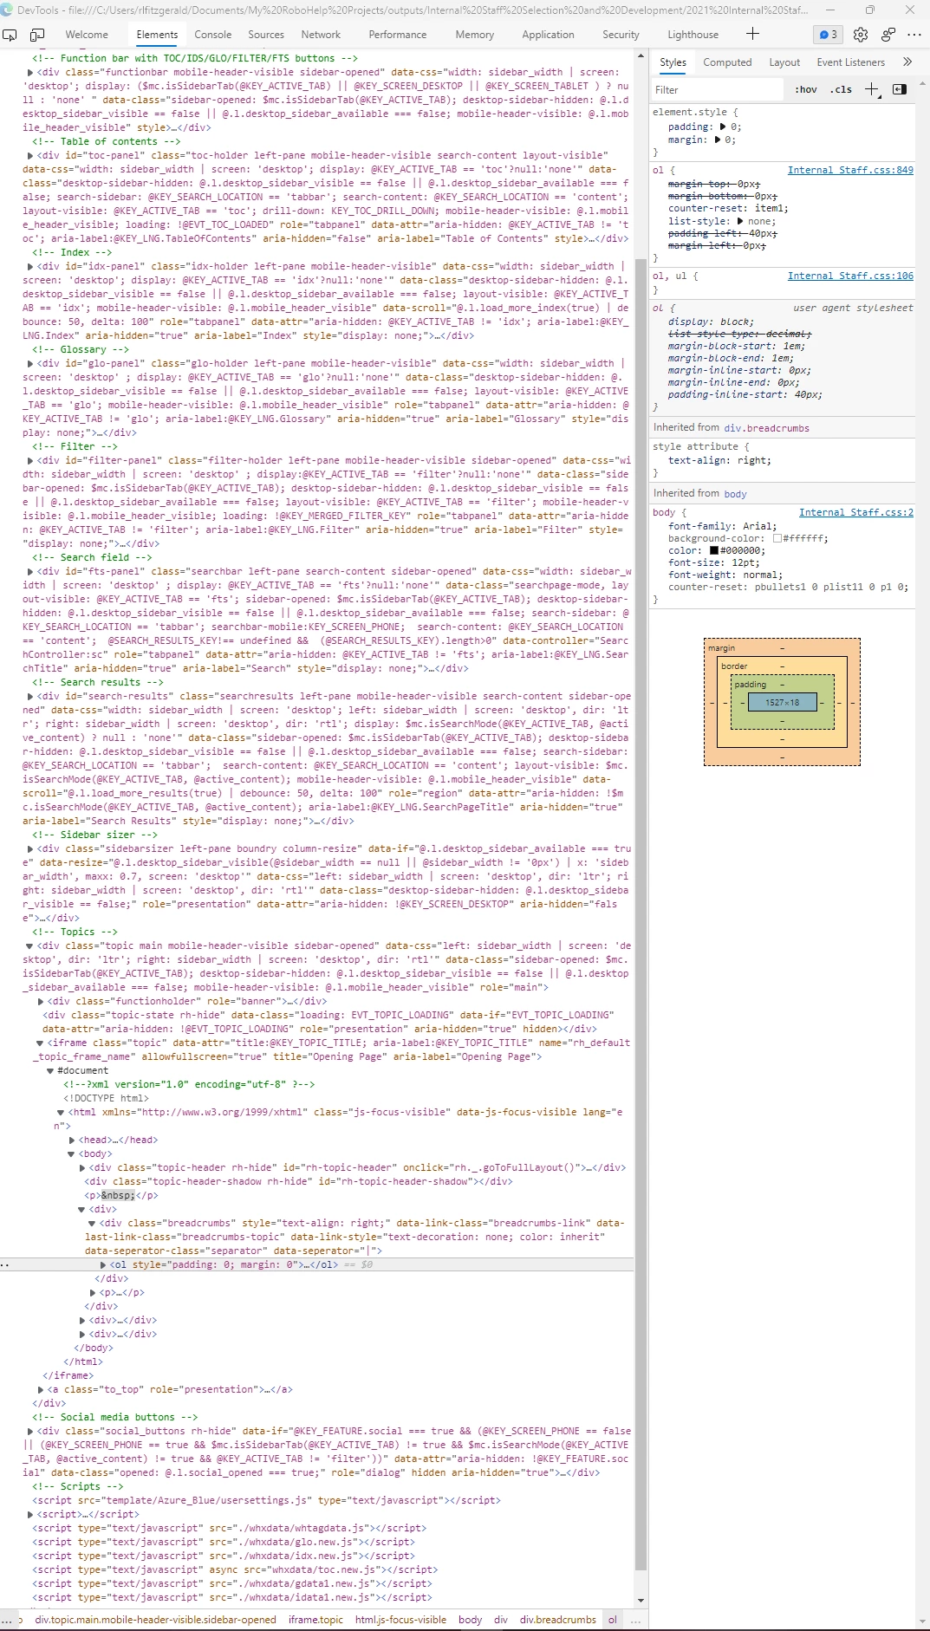Expand the idx-panel div node
Image resolution: width=930 pixels, height=1631 pixels.
[31, 267]
